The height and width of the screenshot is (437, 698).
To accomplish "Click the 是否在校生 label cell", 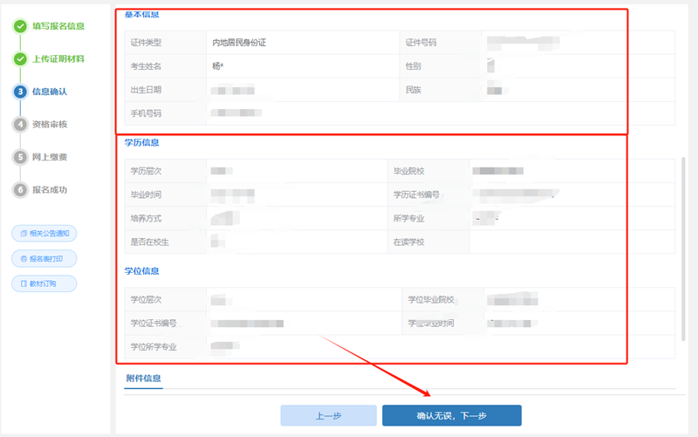I will coord(165,242).
